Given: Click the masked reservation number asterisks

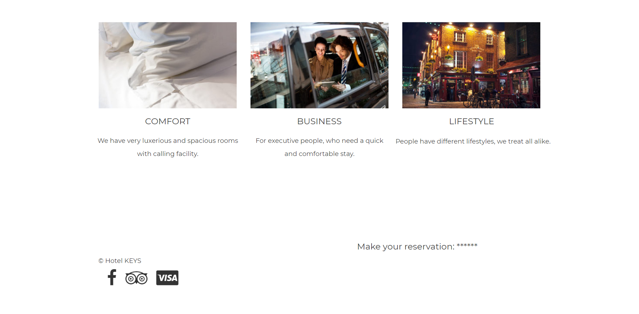Looking at the screenshot, I should (467, 246).
